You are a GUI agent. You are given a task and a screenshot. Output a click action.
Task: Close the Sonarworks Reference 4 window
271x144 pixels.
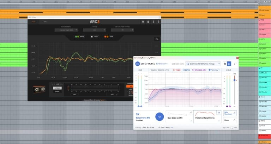[x=237, y=58]
